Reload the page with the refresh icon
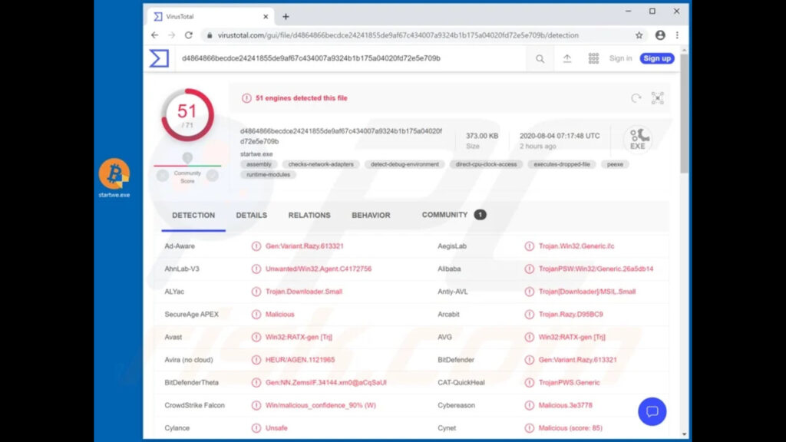The image size is (786, 442). coord(189,35)
